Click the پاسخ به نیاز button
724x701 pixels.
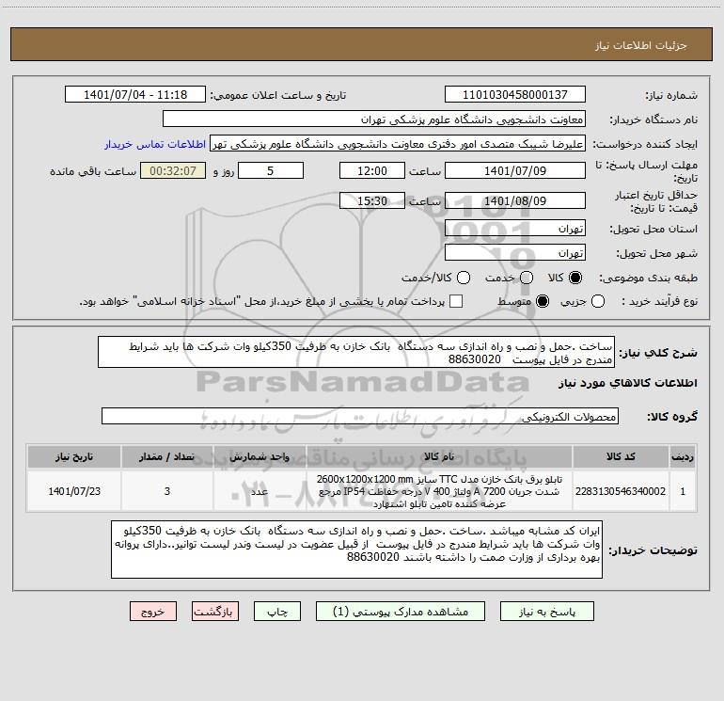point(546,612)
